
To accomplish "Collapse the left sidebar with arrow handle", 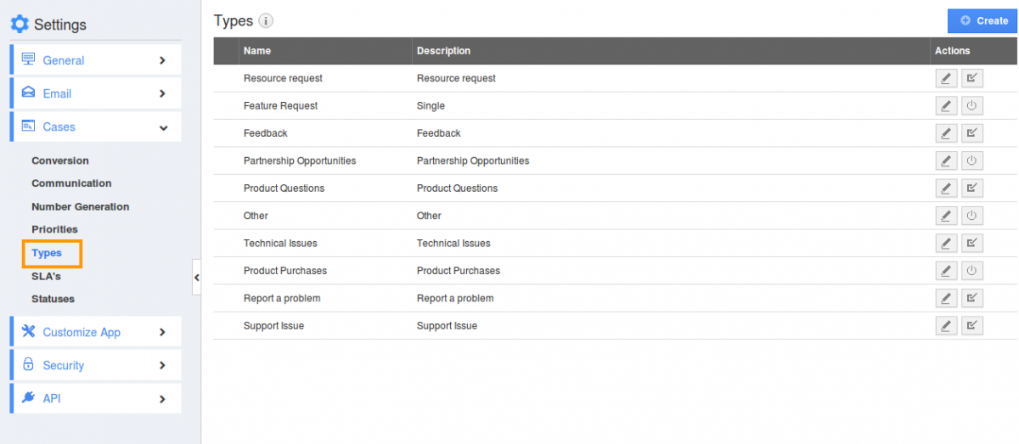I will 197,278.
